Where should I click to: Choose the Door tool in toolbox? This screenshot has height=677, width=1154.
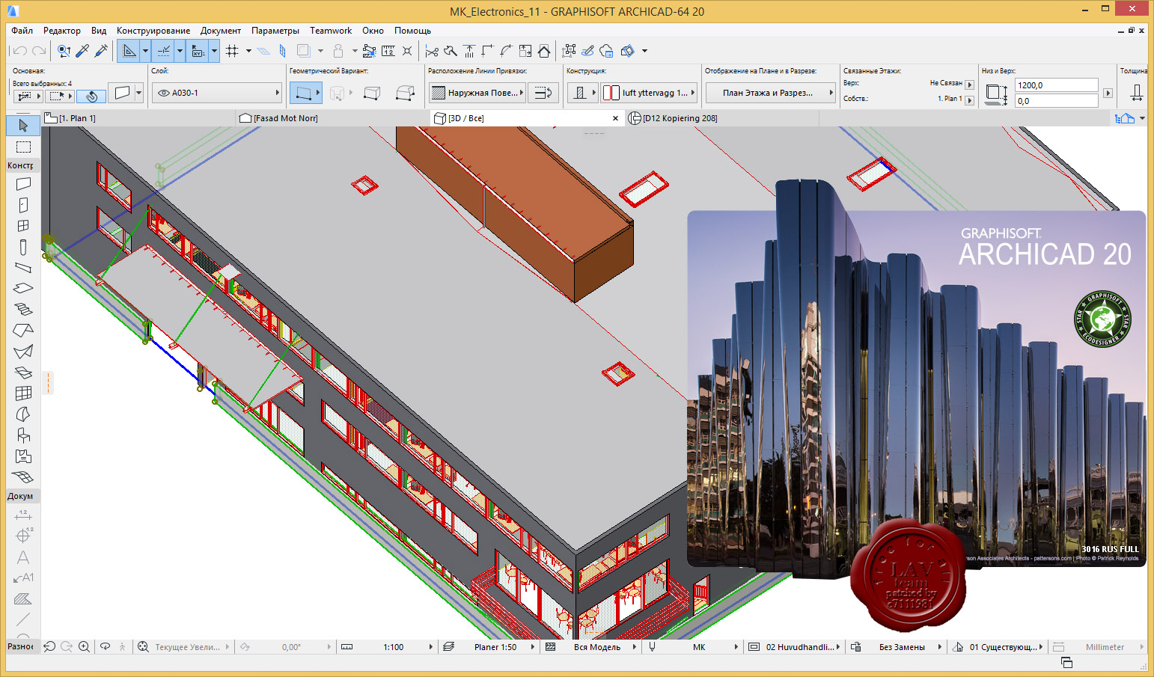click(x=23, y=204)
